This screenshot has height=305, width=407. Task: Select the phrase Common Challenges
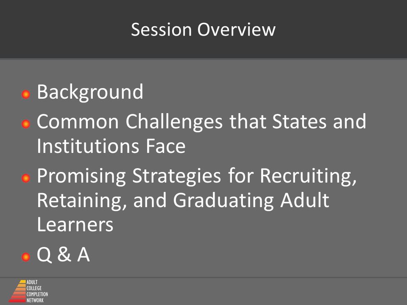tap(130, 122)
